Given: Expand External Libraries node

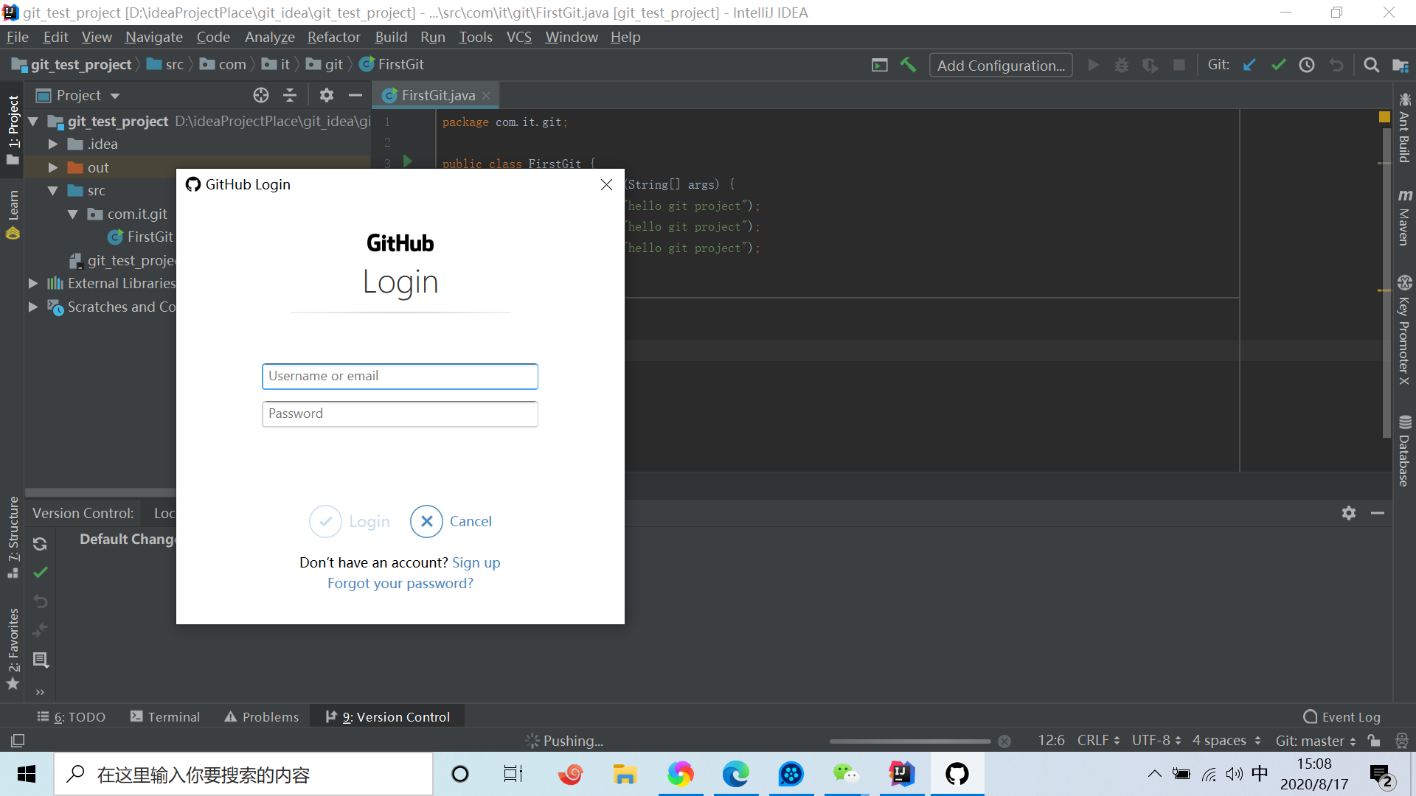Looking at the screenshot, I should (33, 283).
